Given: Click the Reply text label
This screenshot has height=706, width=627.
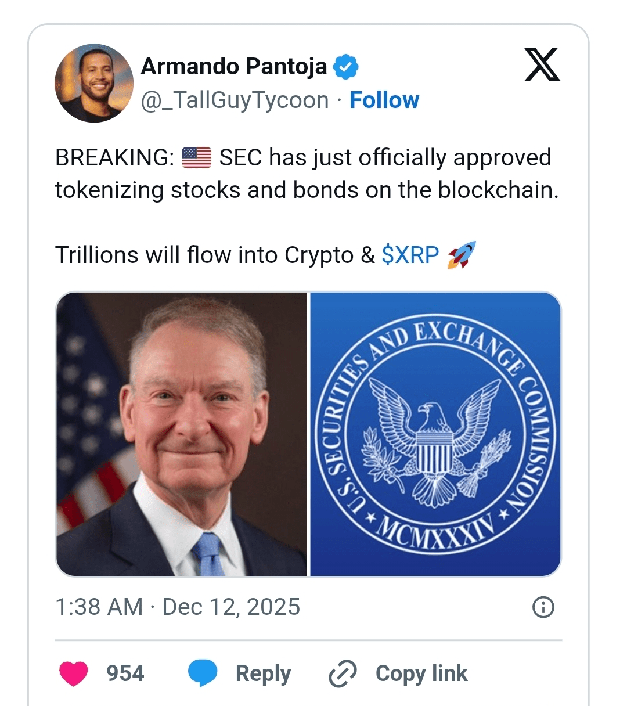Looking at the screenshot, I should pos(263,673).
